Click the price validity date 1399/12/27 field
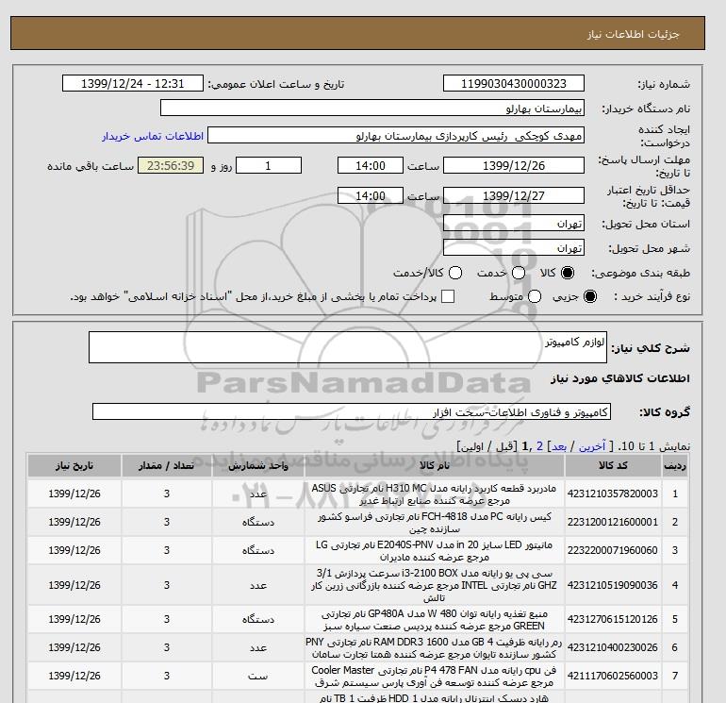726x703 pixels. pyautogui.click(x=514, y=195)
